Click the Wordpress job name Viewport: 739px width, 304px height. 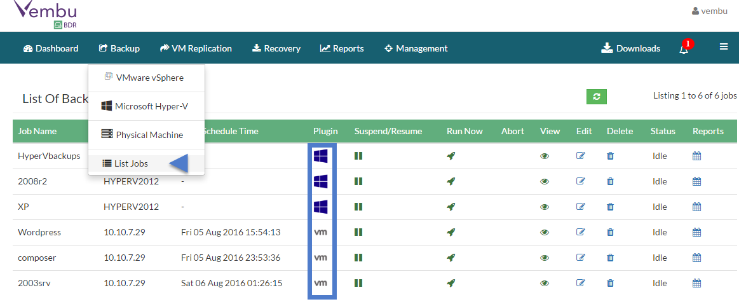pos(39,232)
